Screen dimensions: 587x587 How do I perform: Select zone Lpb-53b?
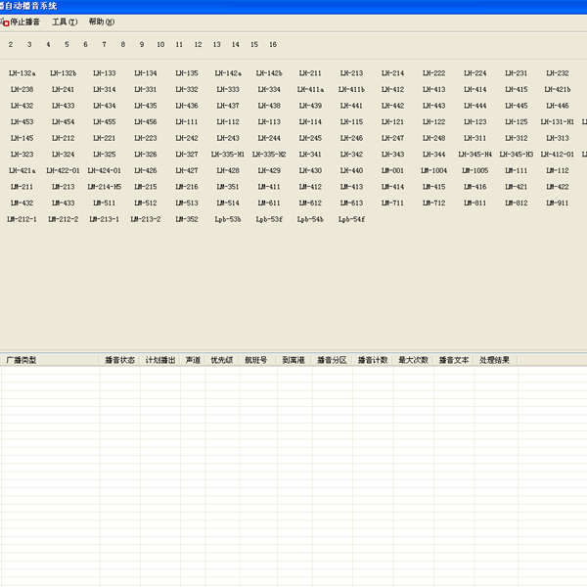click(228, 219)
